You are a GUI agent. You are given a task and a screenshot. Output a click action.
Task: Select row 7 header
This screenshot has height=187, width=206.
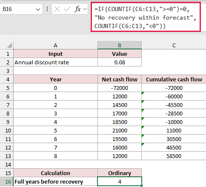click(7, 105)
